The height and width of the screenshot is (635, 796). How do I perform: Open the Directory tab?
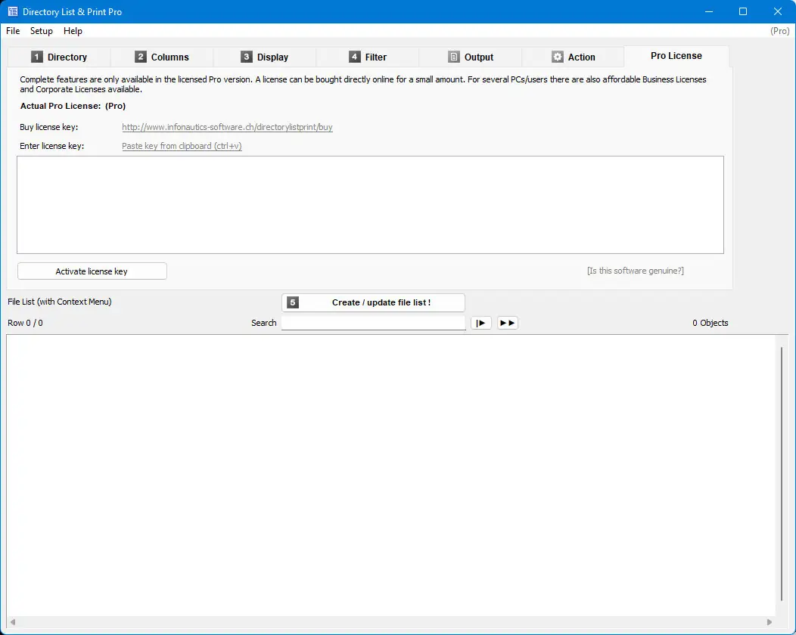tap(59, 57)
